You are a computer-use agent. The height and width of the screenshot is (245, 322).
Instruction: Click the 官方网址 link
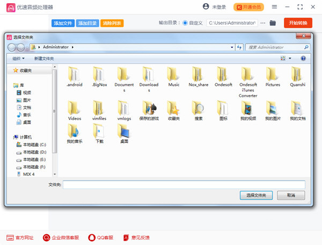(20, 237)
